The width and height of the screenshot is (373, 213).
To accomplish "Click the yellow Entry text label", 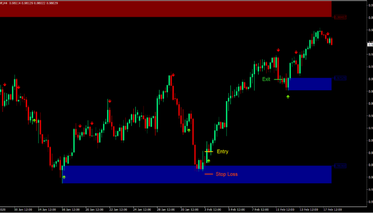I will (222, 152).
